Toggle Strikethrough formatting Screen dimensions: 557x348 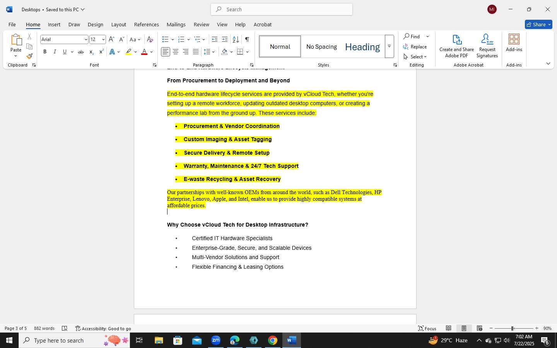80,52
